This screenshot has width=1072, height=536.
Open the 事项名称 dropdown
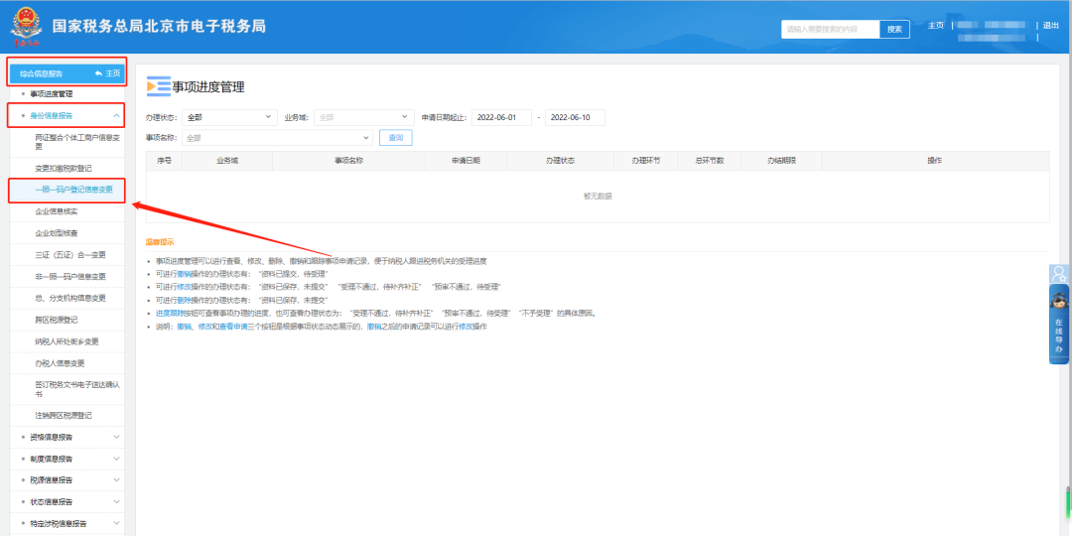click(x=277, y=138)
